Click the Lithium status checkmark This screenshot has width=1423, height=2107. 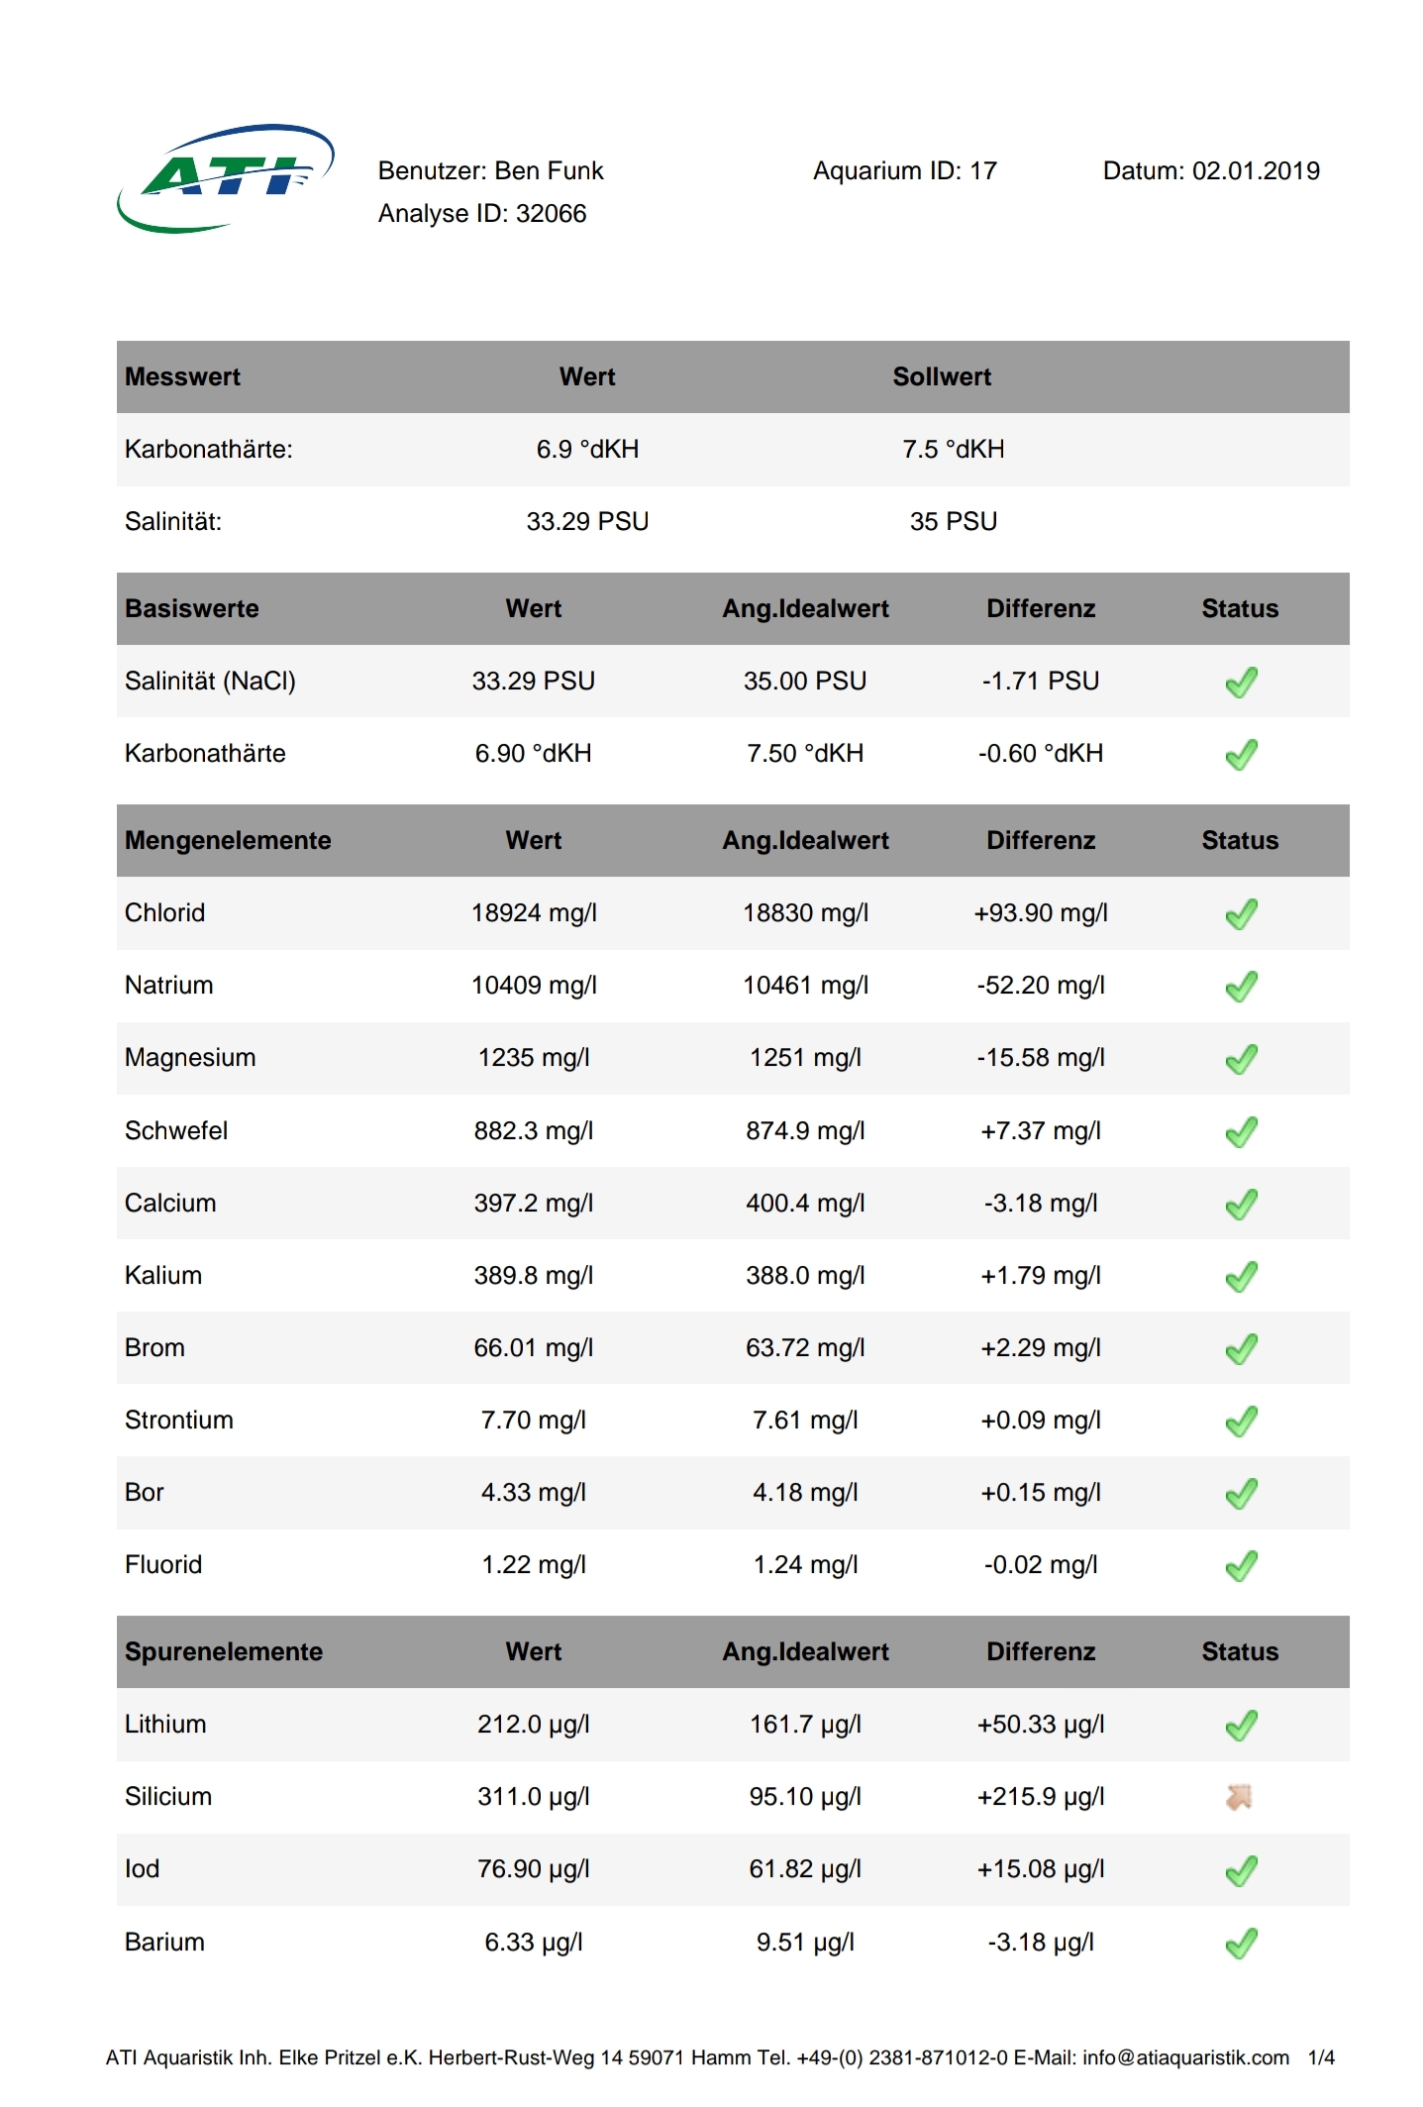[x=1241, y=1726]
